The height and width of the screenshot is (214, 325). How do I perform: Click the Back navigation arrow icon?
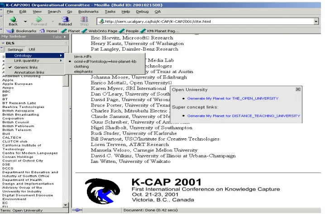[x=13, y=19]
